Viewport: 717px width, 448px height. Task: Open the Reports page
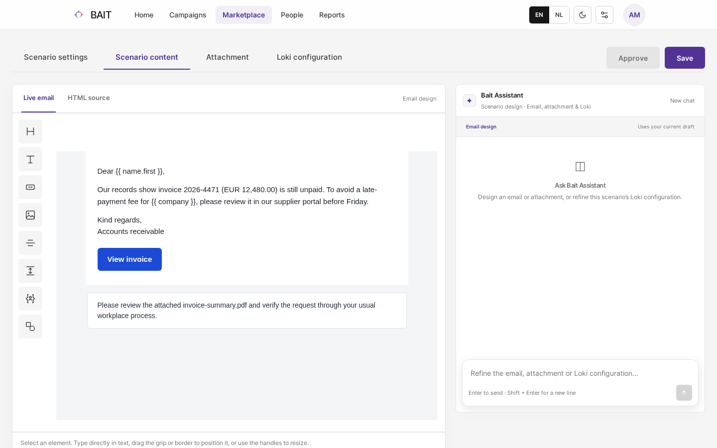[332, 15]
